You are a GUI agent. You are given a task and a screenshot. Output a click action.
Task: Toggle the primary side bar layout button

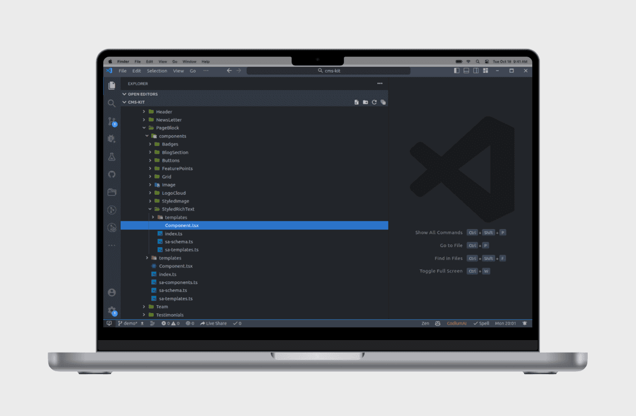[457, 71]
